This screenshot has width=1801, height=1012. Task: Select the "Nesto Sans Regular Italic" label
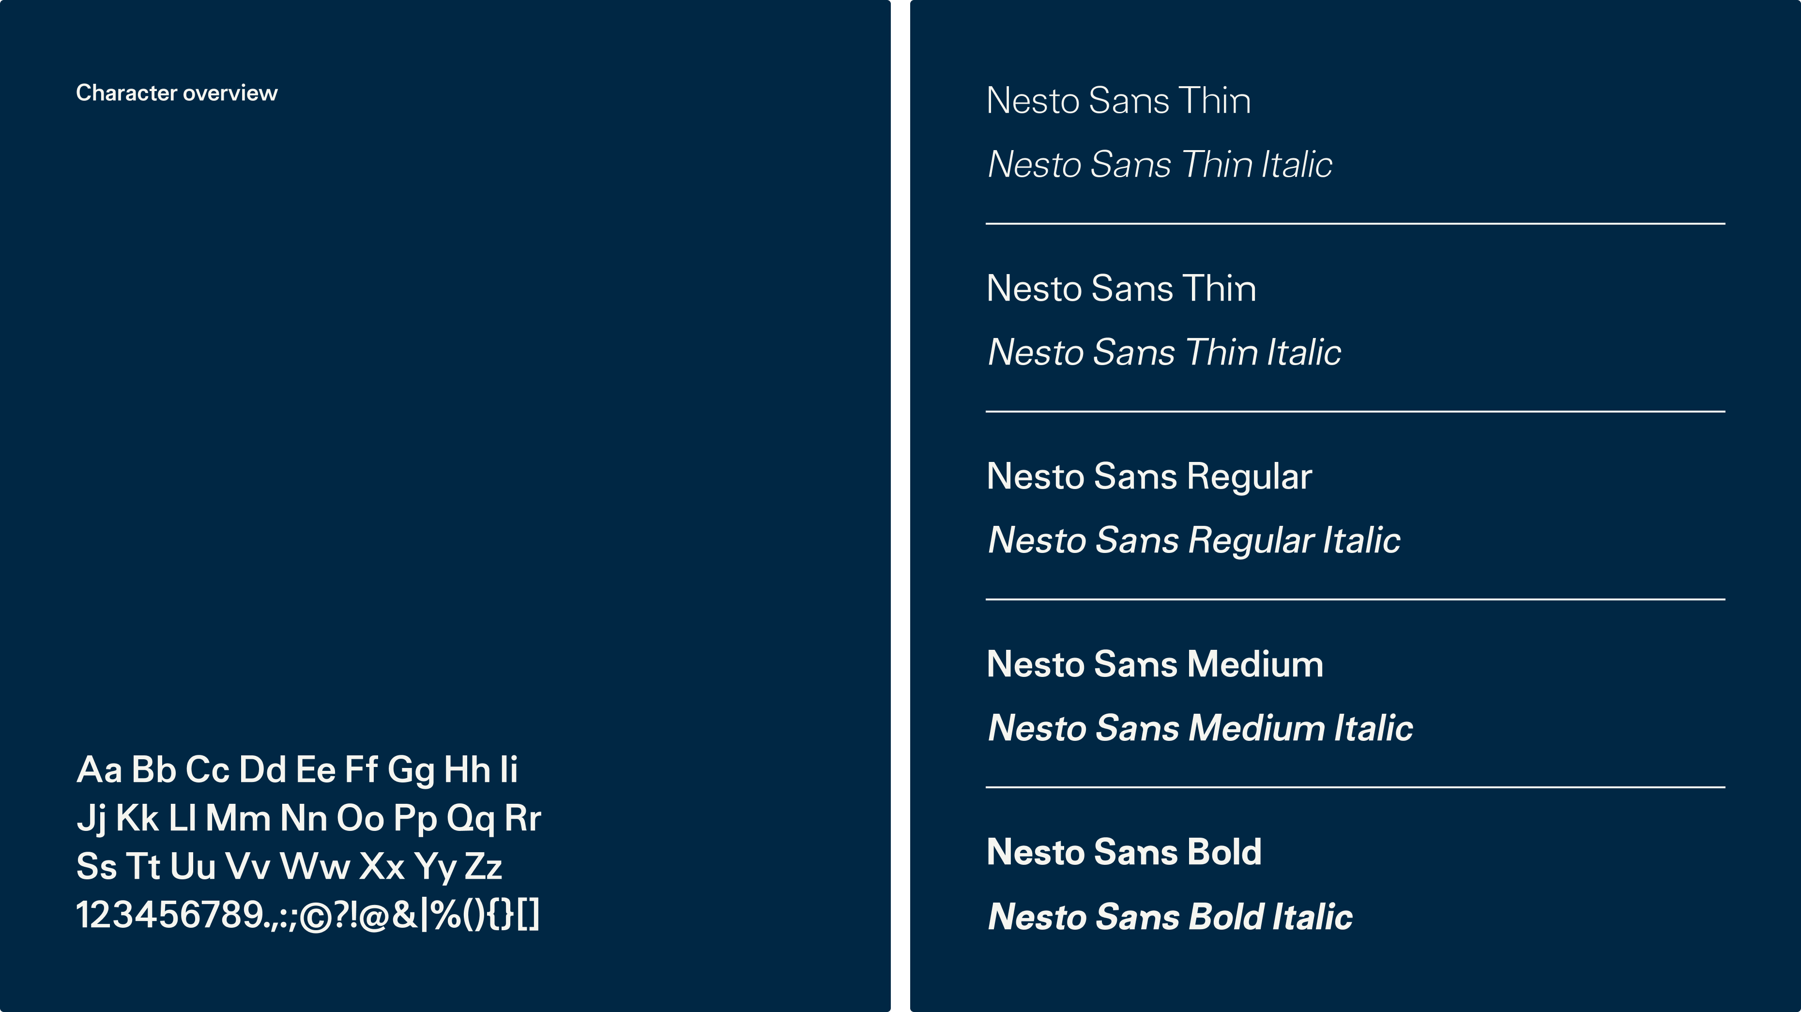[1193, 540]
